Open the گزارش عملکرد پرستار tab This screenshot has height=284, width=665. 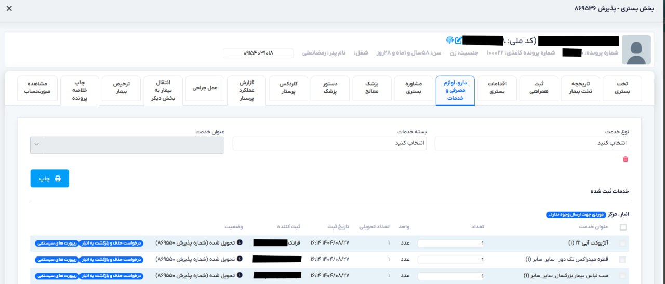coord(246,91)
